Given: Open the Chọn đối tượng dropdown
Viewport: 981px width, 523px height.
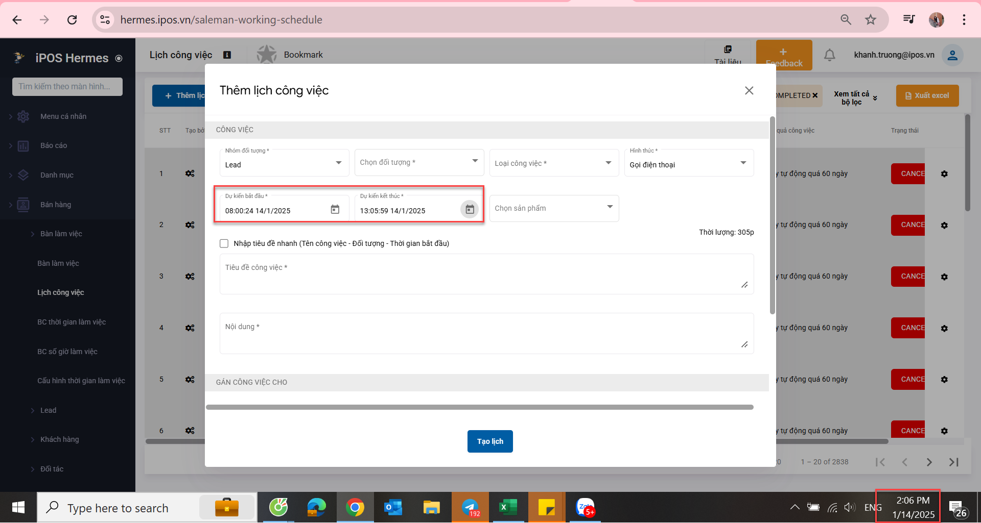Looking at the screenshot, I should point(419,163).
